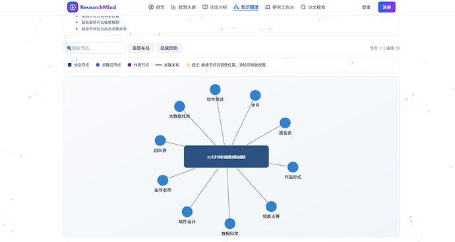Open the 首页 home nav item
This screenshot has height=242, width=455.
156,7
